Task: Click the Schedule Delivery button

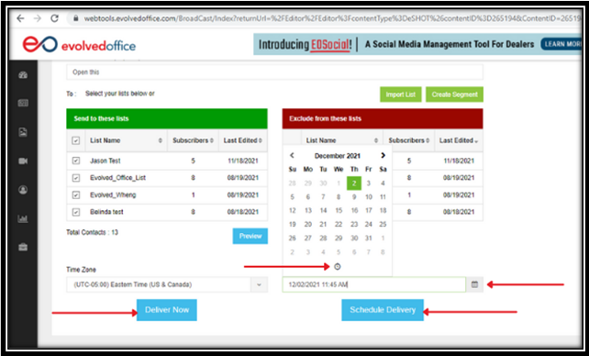Action: (x=383, y=310)
